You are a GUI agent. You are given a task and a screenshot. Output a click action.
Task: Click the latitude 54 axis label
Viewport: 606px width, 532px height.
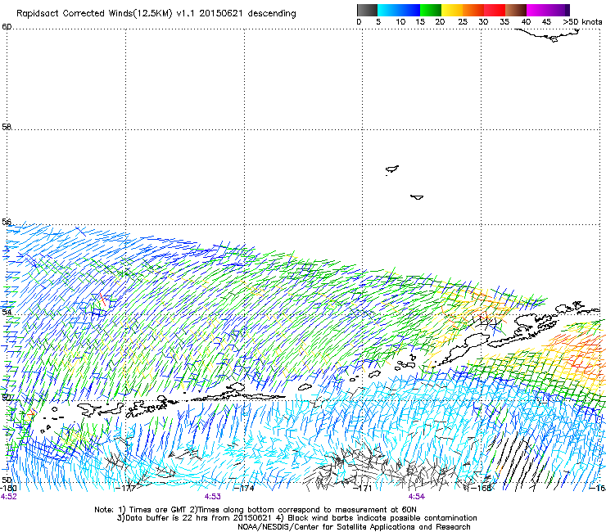click(7, 312)
